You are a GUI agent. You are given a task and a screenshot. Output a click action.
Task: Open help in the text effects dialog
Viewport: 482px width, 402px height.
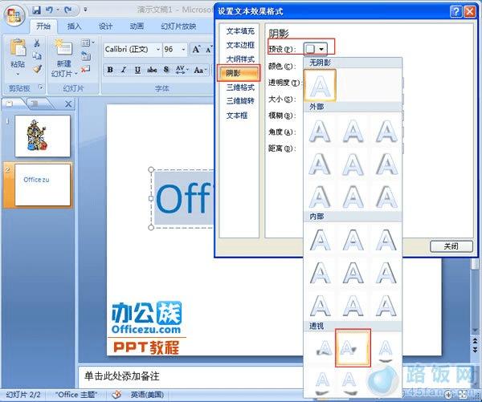click(455, 12)
